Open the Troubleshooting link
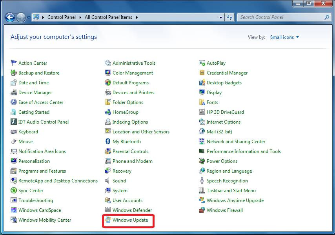The height and width of the screenshot is (235, 335). (x=35, y=200)
